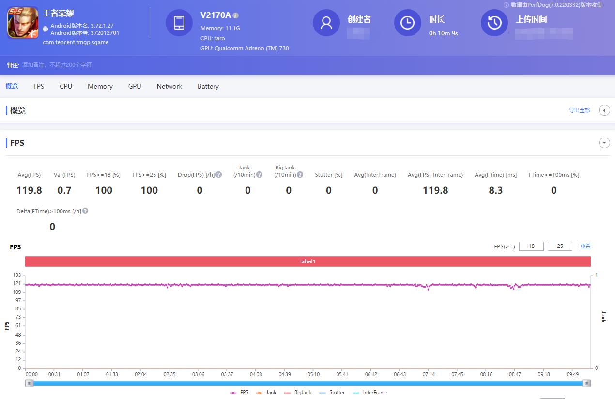Viewport: 615px width, 399px height.
Task: Collapse the FPS panel using its chevron
Action: tap(604, 142)
